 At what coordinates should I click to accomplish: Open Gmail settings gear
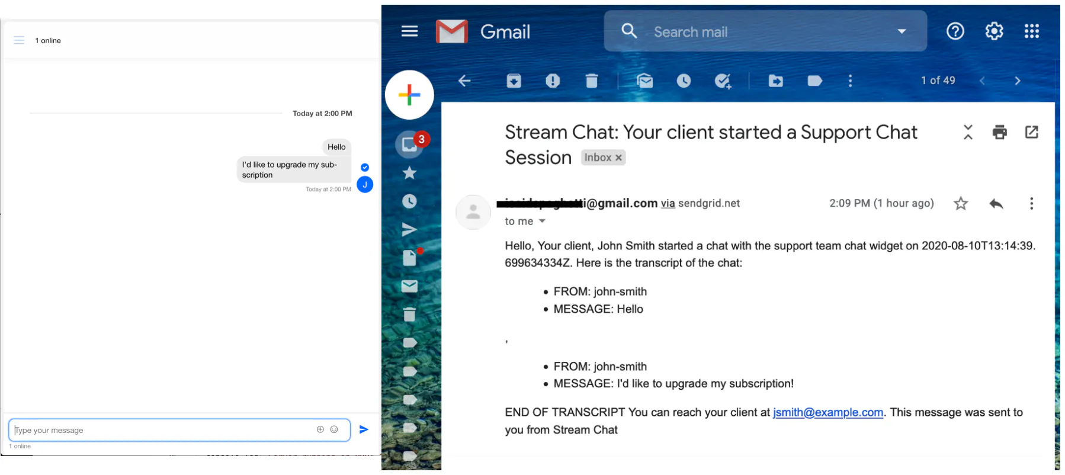tap(994, 31)
